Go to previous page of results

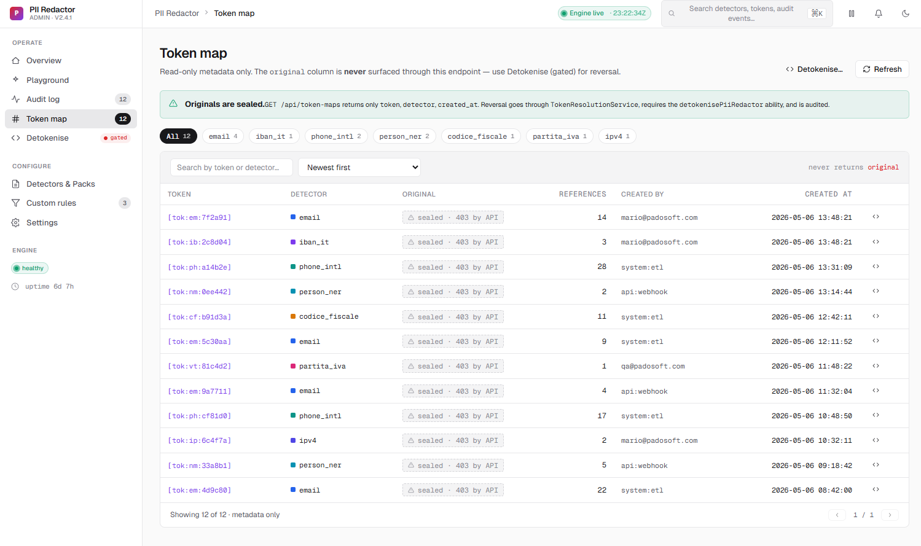pos(837,515)
